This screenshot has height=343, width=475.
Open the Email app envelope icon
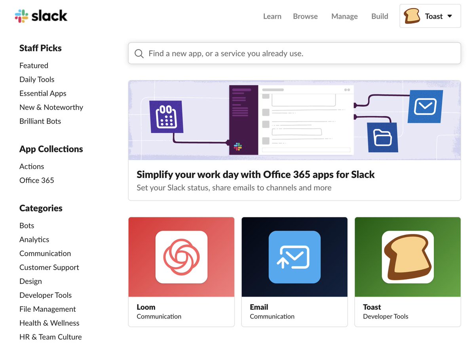tap(294, 257)
